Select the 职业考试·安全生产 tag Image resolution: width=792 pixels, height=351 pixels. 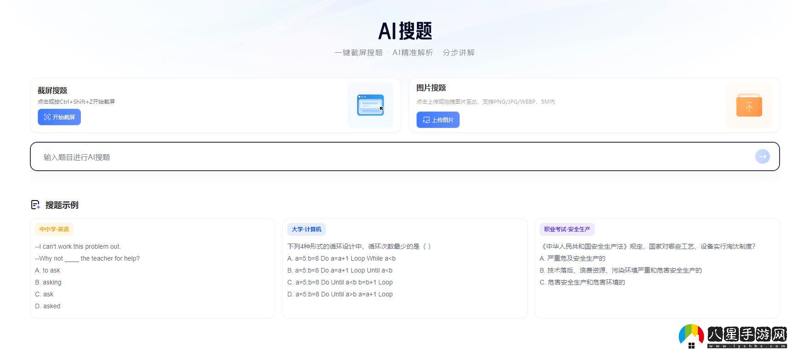tap(567, 229)
